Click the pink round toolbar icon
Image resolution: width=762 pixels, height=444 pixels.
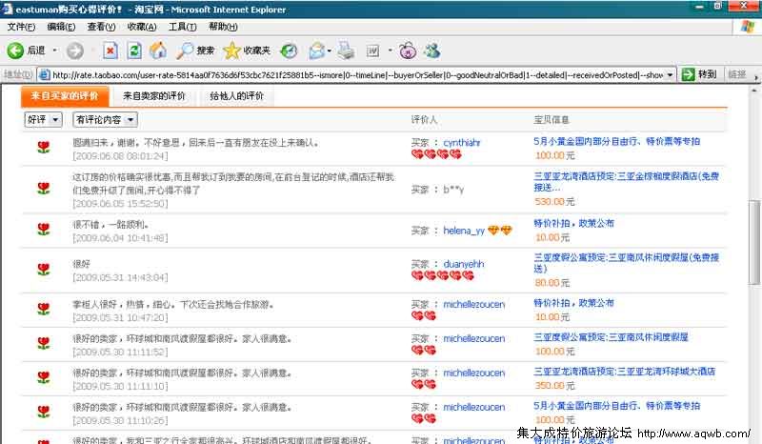point(408,50)
